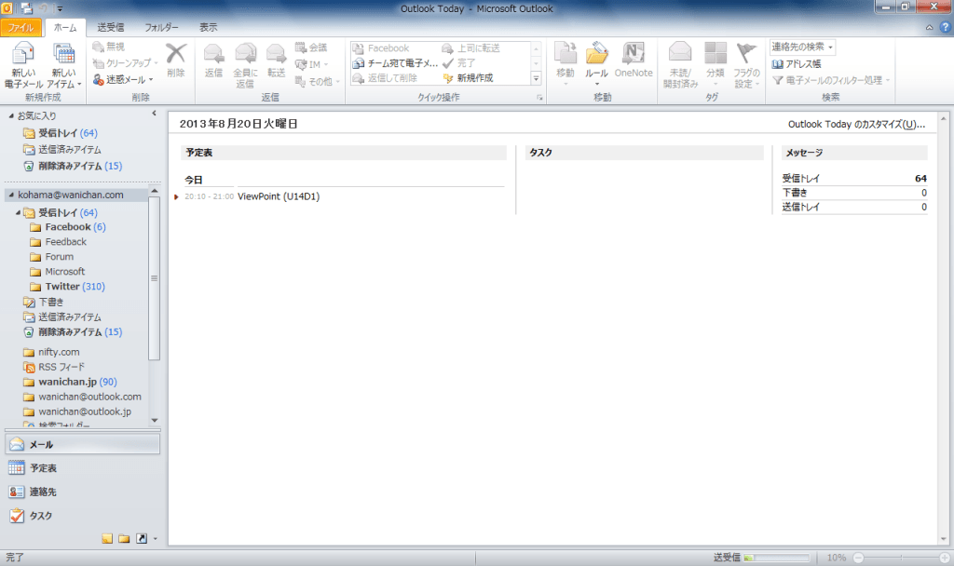The height and width of the screenshot is (566, 954).
Task: Select the 上司に転送 quick step
Action: pyautogui.click(x=470, y=48)
